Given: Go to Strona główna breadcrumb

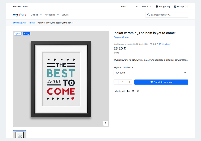Looking at the screenshot, I should coord(19,23).
